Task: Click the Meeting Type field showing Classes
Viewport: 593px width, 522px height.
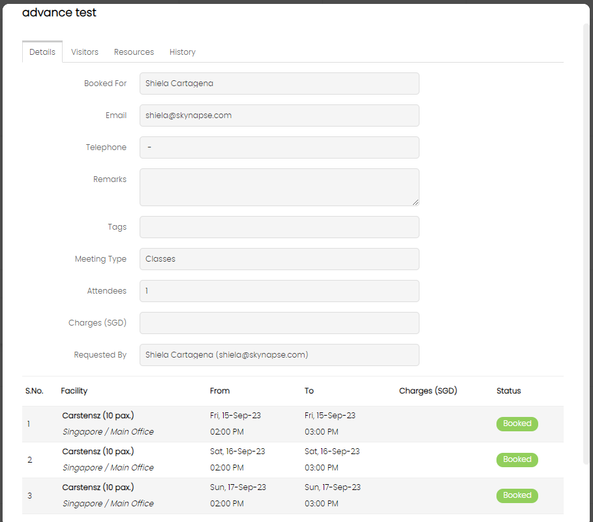Action: coord(279,259)
